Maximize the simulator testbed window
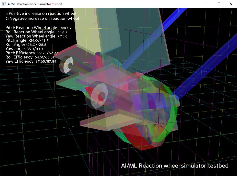Viewport: 237px width, 176px height. pos(219,4)
